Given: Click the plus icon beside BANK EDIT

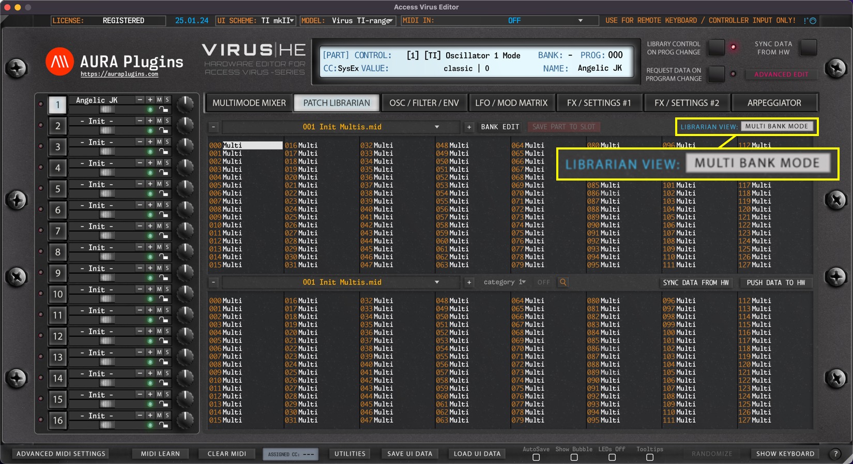Looking at the screenshot, I should click(469, 127).
